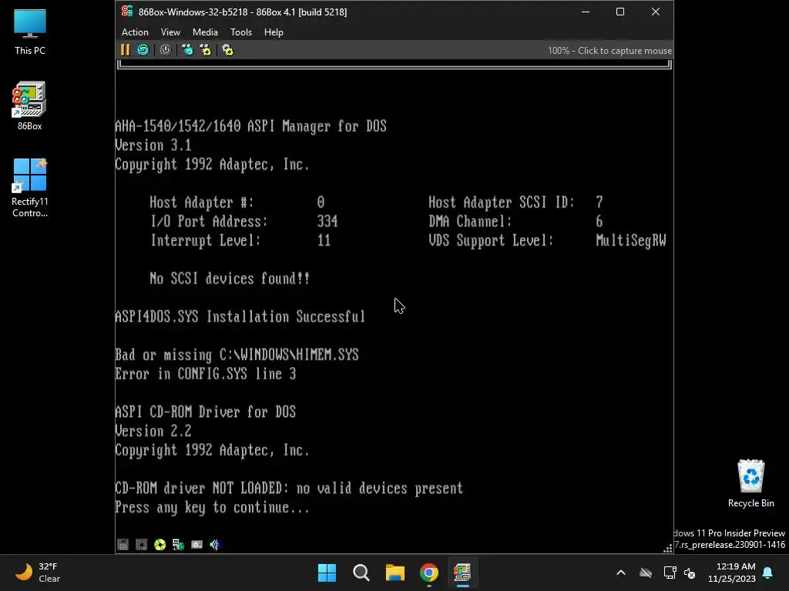Screen dimensions: 789x591
Task: Open Google Chrome from taskbar
Action: click(x=428, y=573)
